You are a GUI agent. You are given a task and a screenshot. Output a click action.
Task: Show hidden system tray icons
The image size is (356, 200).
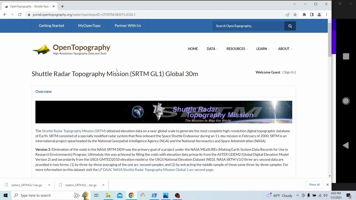coord(297,195)
